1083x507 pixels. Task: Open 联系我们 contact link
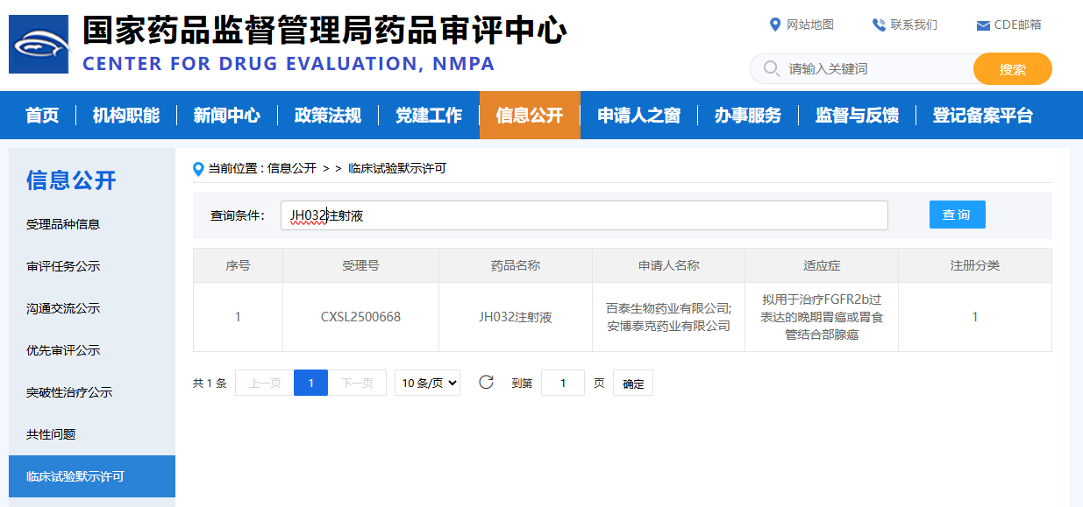tap(905, 25)
